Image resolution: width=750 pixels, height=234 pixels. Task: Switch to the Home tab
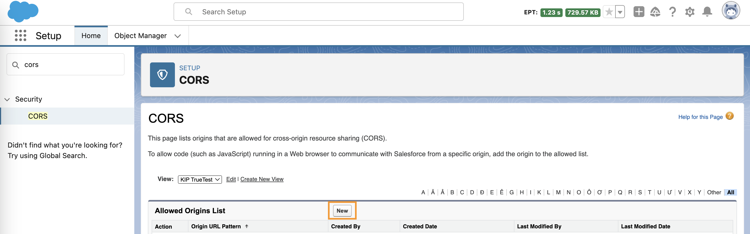(91, 36)
